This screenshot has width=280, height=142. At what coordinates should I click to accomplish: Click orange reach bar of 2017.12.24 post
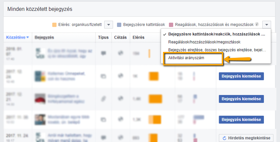point(153,76)
